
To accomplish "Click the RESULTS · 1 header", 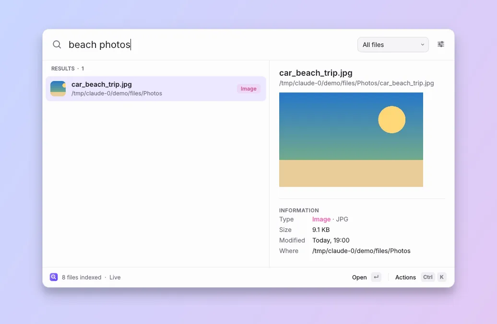I will coord(68,69).
